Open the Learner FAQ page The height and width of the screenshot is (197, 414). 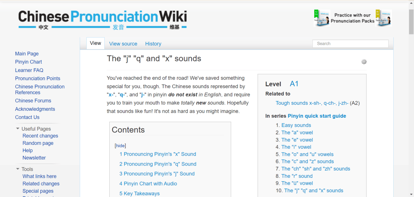click(29, 70)
